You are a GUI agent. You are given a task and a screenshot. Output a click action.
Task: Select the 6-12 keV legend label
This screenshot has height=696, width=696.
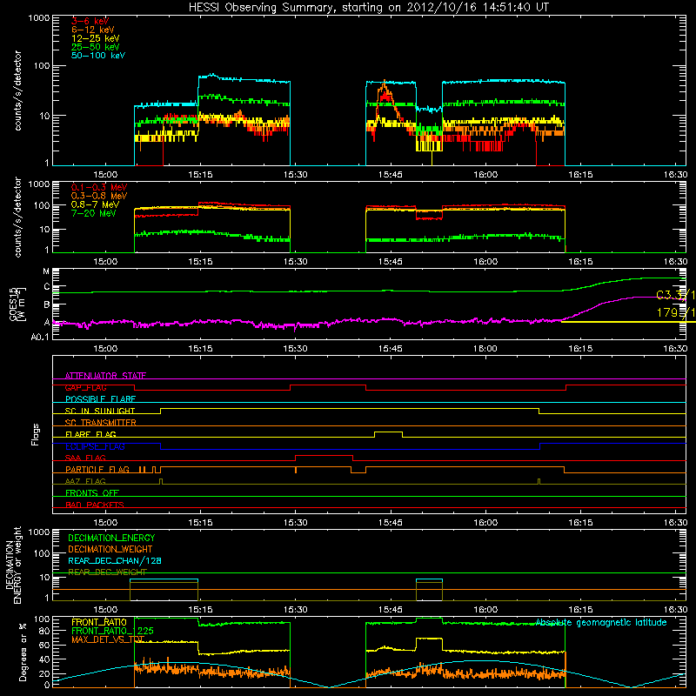pyautogui.click(x=92, y=30)
